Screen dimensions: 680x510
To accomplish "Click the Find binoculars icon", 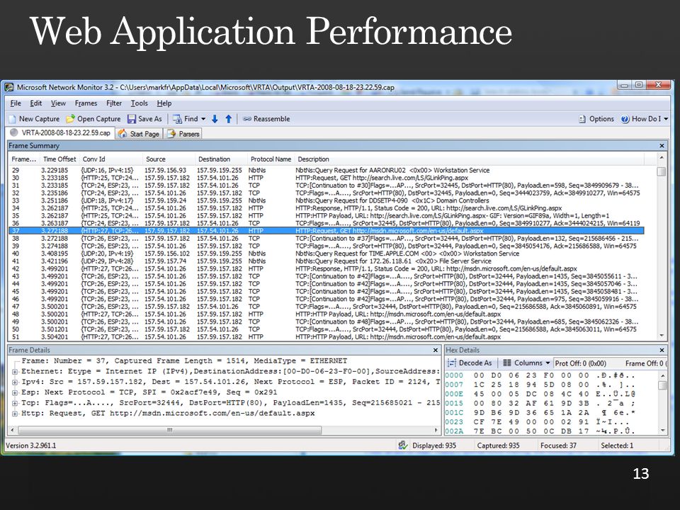I will pyautogui.click(x=177, y=119).
